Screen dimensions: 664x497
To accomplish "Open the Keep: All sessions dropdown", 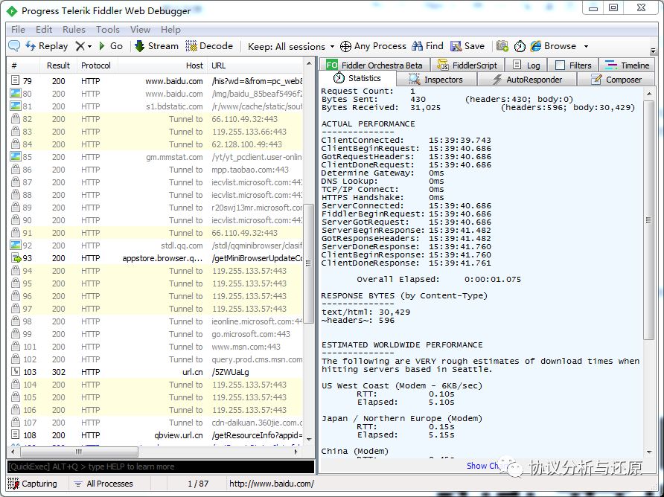I will (291, 46).
